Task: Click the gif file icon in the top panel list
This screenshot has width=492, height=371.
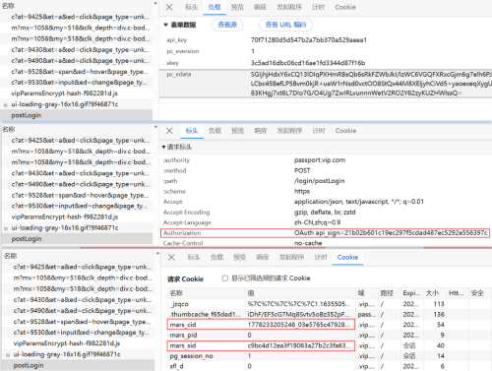Action: click(5, 105)
